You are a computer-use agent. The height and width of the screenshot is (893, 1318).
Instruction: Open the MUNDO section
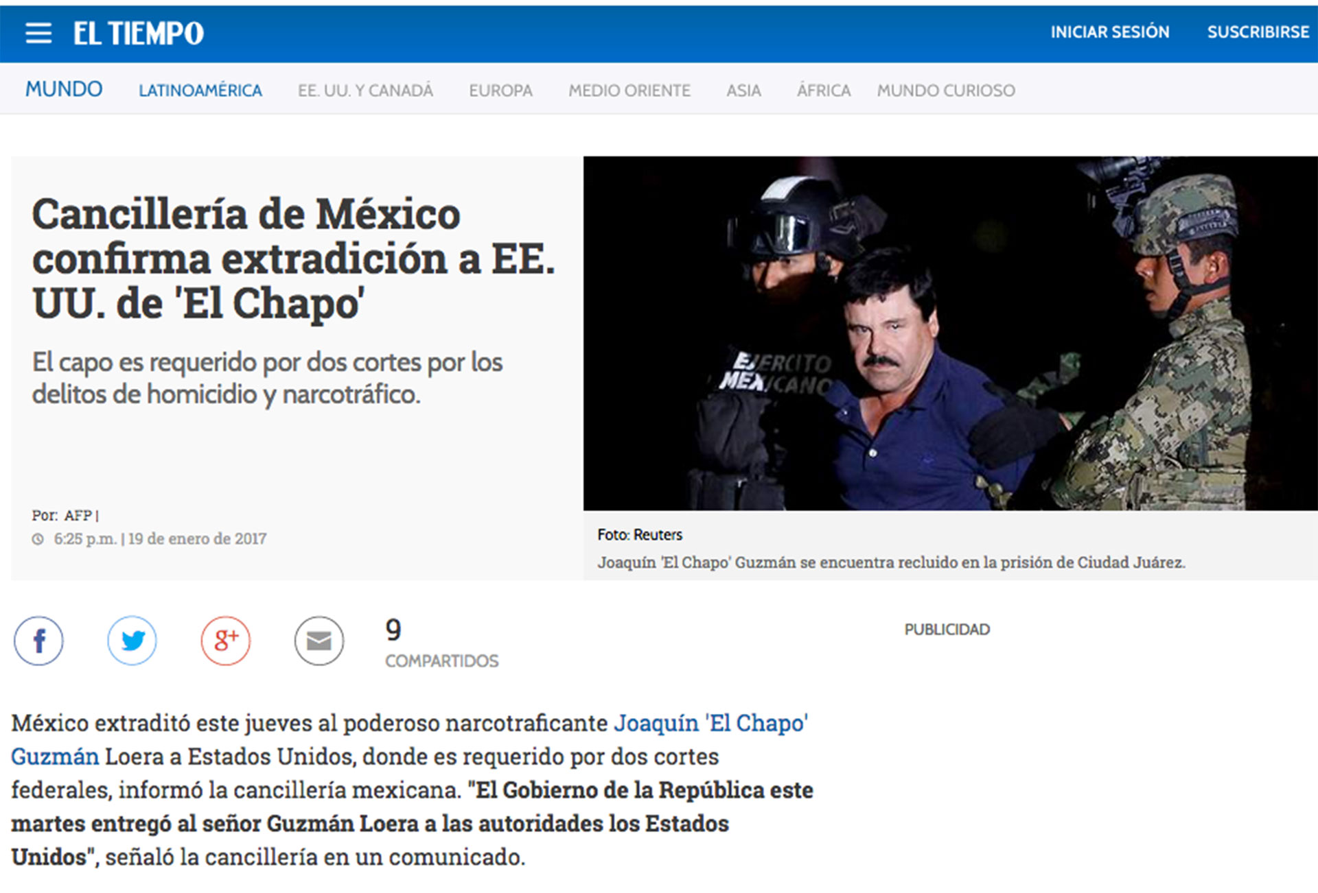64,89
